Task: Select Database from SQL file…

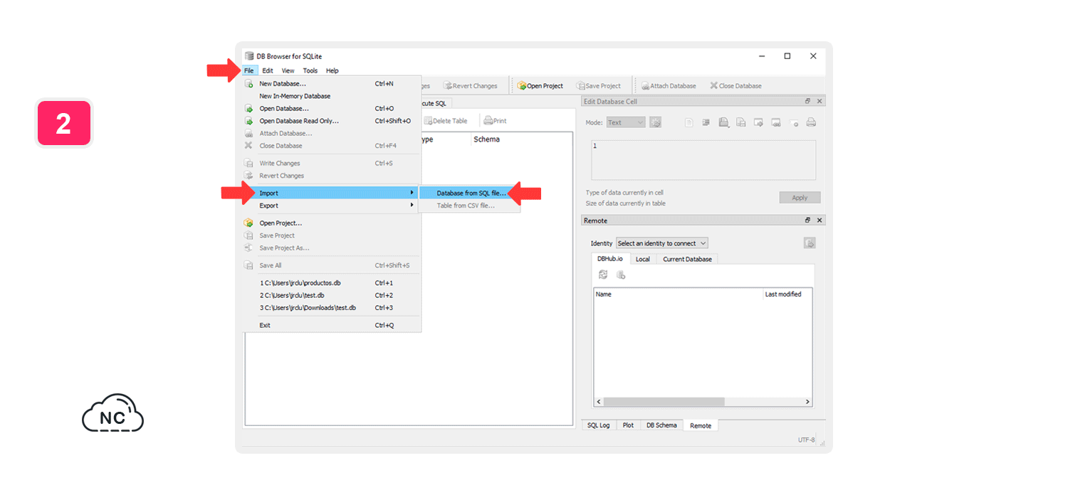Action: click(x=469, y=193)
